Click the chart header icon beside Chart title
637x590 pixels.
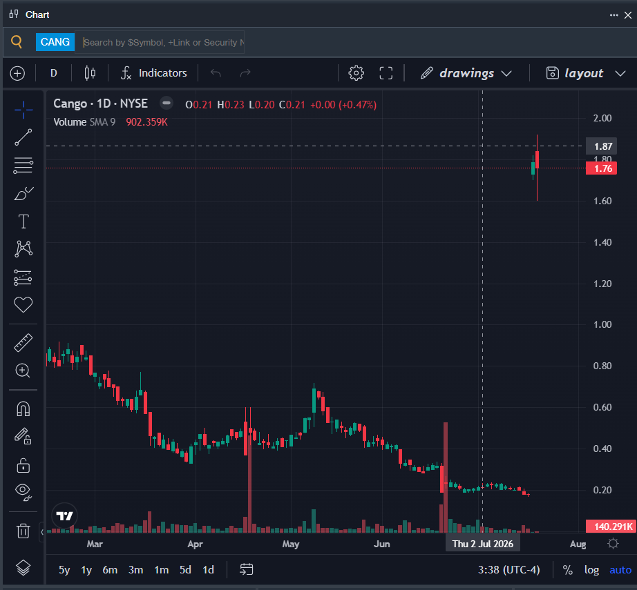15,14
